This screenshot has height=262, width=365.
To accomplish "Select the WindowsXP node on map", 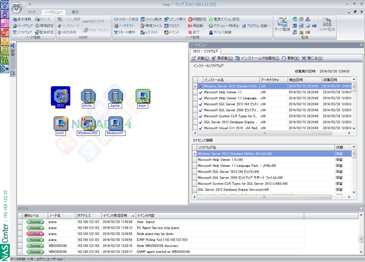I will pos(115,126).
